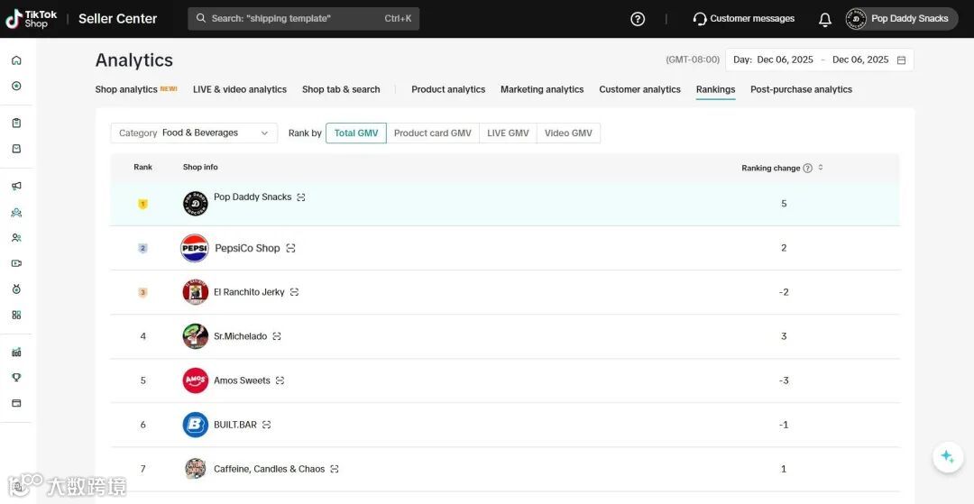Click the Ranking change column header
This screenshot has height=504, width=974.
click(x=771, y=169)
